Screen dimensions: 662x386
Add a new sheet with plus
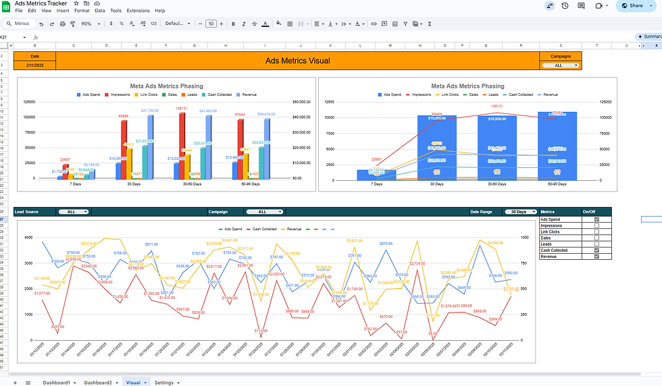(x=15, y=383)
